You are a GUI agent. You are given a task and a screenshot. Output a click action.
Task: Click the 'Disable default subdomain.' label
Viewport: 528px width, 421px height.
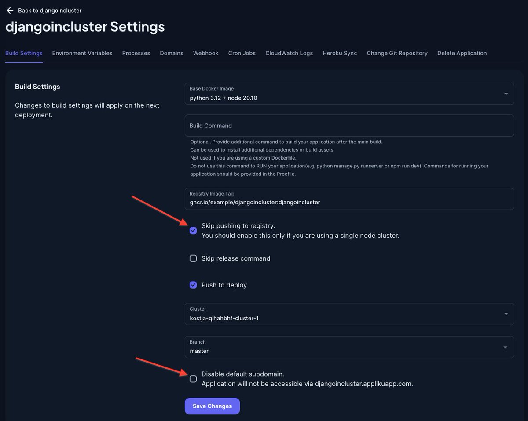(x=243, y=374)
